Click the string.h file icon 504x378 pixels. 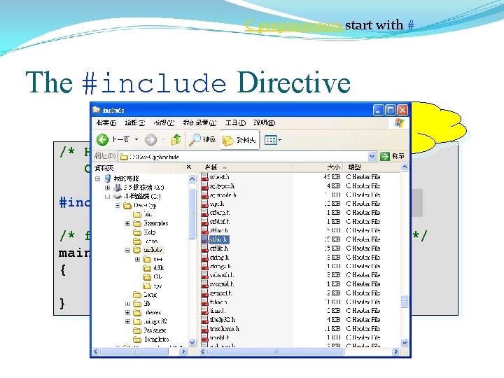point(204,257)
